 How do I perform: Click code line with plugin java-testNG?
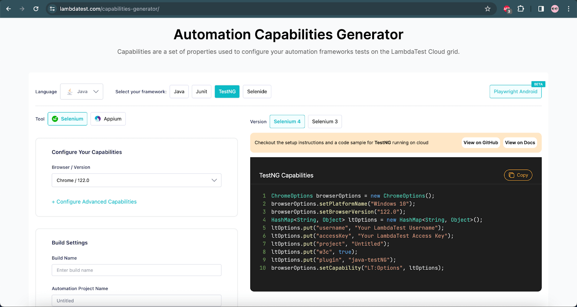pos(334,260)
